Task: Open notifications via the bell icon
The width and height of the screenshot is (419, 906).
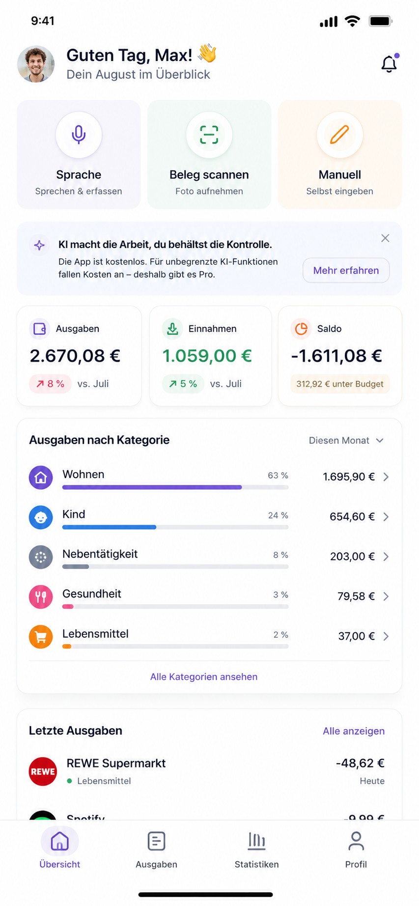Action: tap(389, 64)
